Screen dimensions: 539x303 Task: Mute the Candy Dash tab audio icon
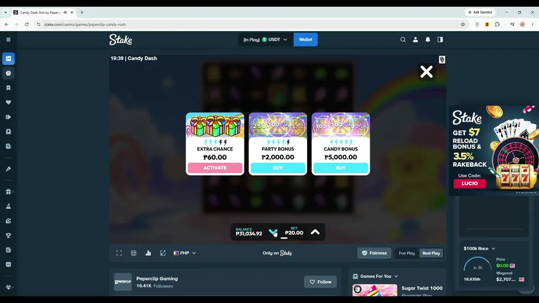(65, 13)
